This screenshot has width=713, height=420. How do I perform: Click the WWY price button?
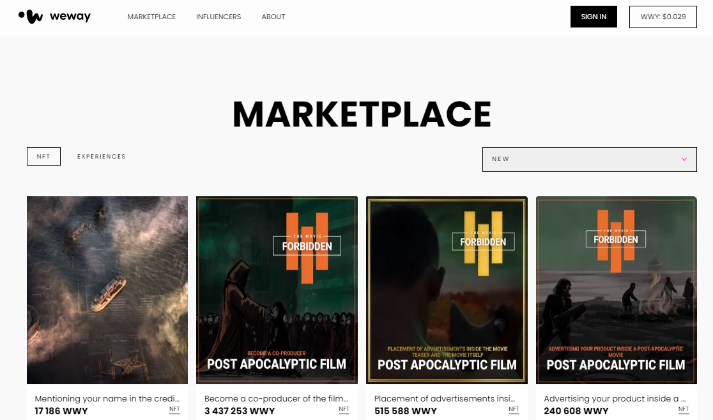point(663,17)
